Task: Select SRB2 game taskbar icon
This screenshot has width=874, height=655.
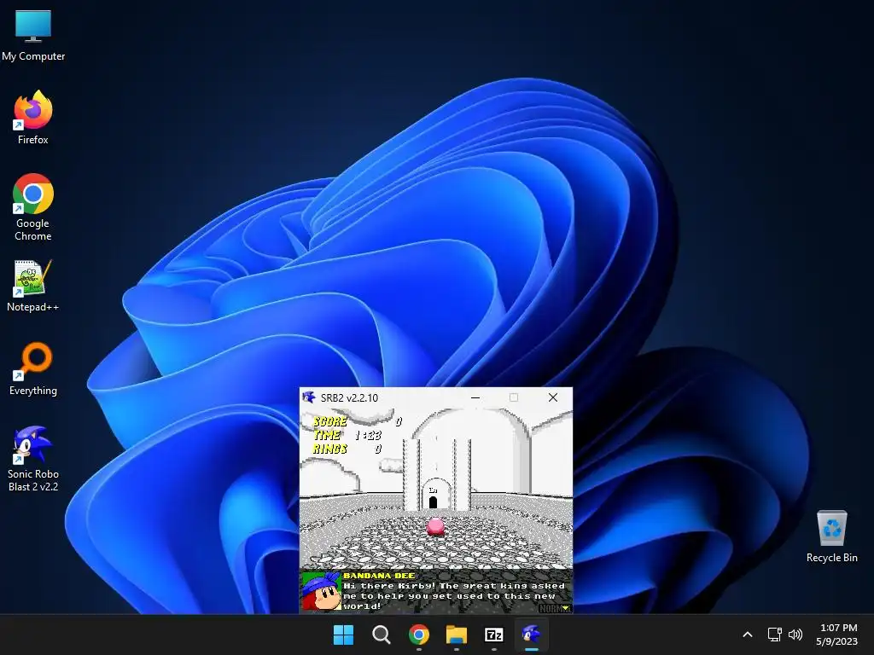Action: click(531, 635)
